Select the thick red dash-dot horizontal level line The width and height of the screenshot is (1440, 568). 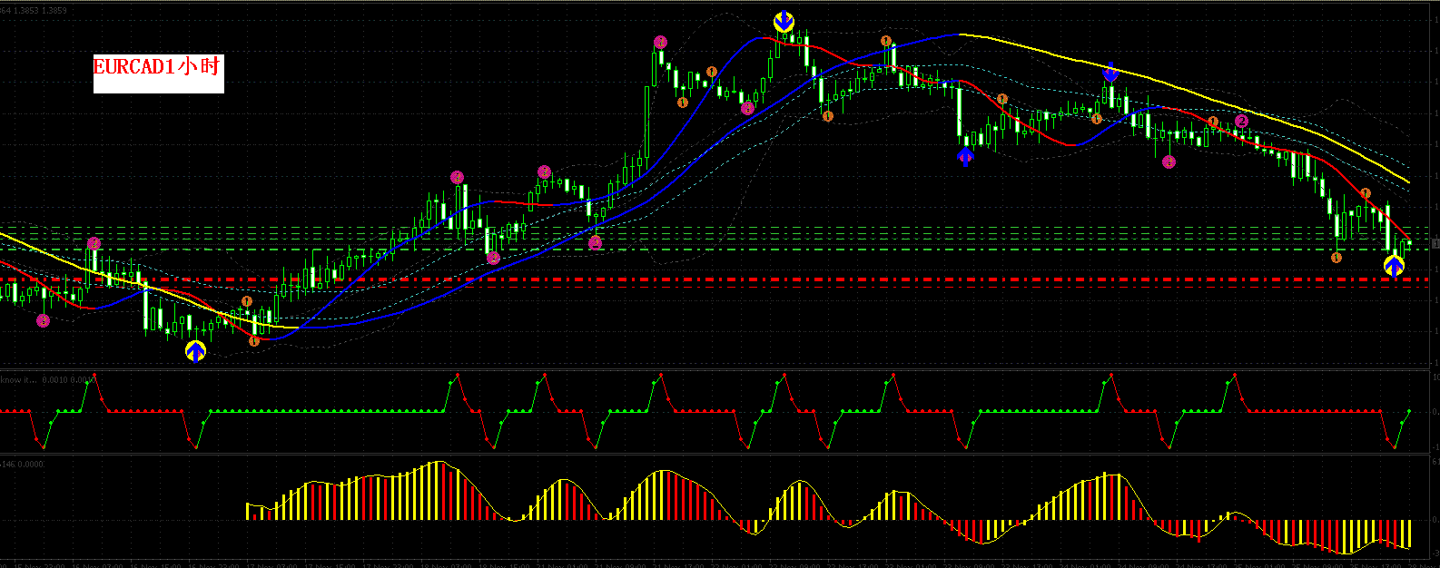tap(714, 279)
